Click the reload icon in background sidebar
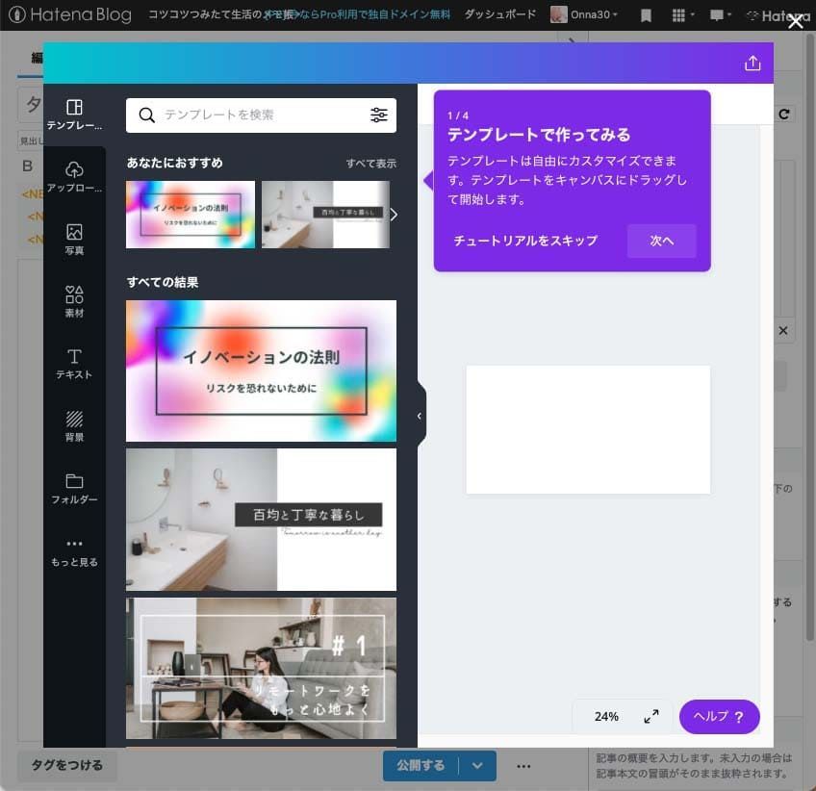 (x=783, y=114)
